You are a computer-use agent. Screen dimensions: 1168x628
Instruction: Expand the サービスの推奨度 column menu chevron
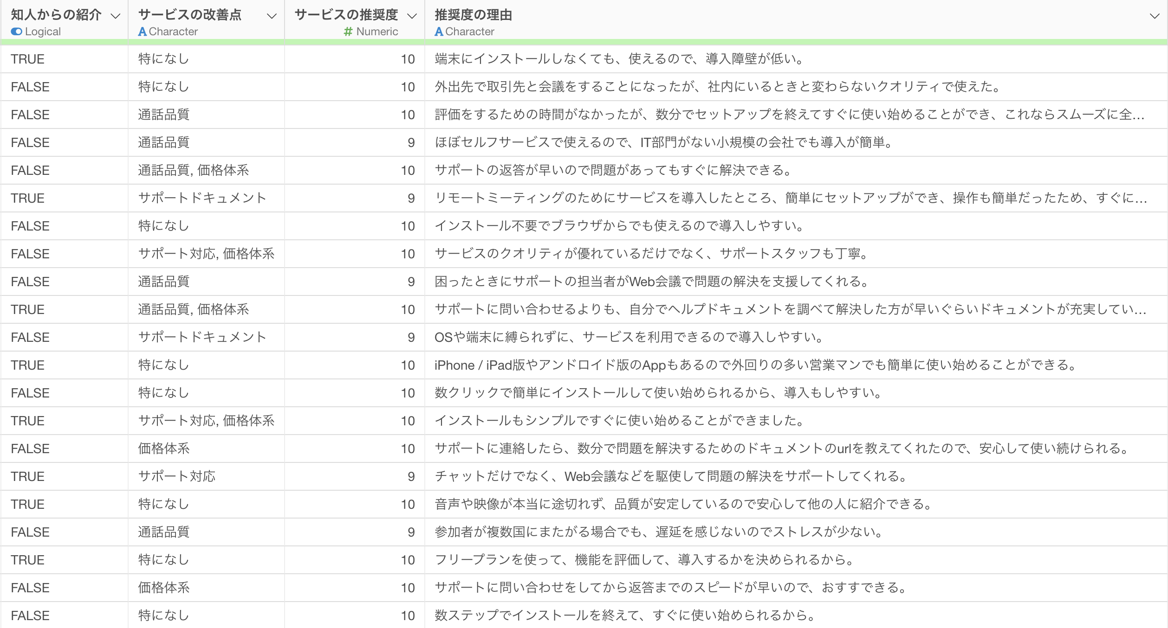tap(411, 16)
